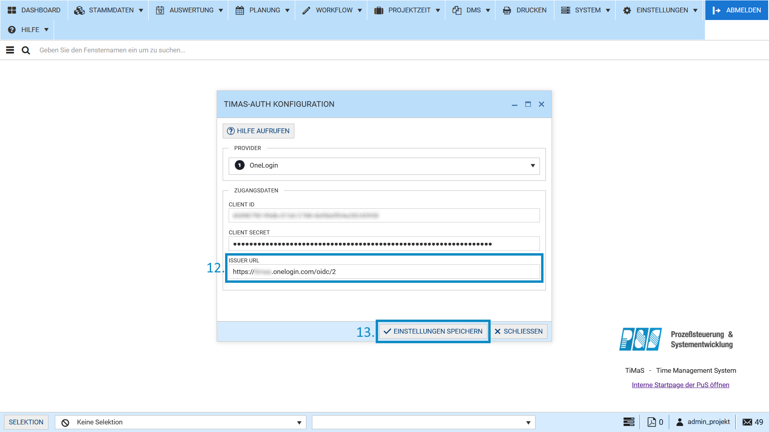Click Einstellungen speichern button
This screenshot has width=769, height=432.
click(433, 331)
